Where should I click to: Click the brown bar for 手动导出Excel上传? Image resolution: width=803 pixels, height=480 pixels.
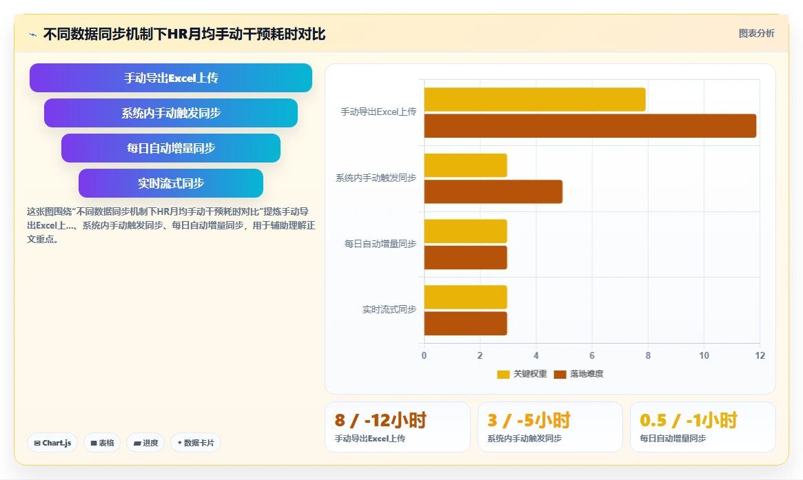tap(591, 126)
